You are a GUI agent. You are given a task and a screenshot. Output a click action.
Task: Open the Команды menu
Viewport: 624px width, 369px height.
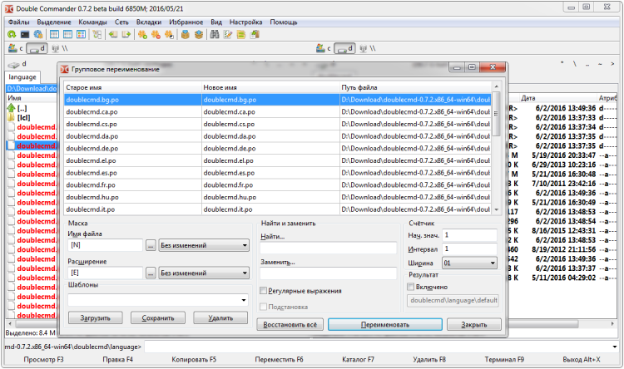(92, 22)
